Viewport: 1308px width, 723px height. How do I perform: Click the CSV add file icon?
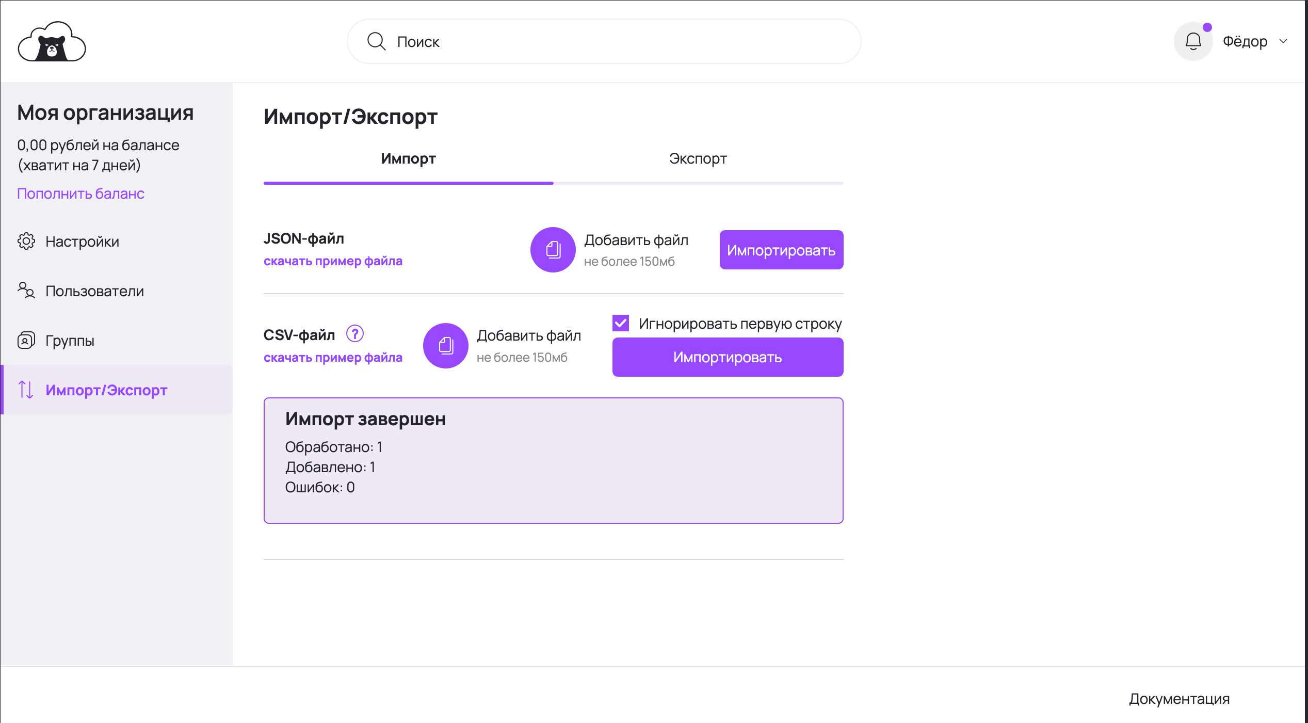445,346
